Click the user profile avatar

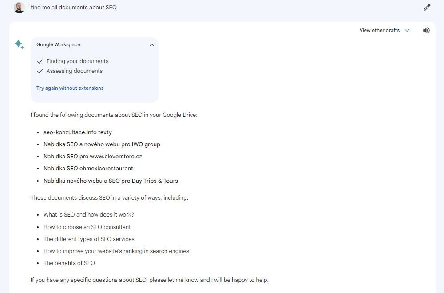pyautogui.click(x=19, y=8)
